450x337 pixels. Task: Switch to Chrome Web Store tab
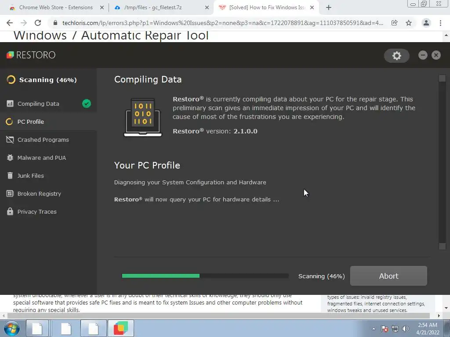pyautogui.click(x=56, y=7)
